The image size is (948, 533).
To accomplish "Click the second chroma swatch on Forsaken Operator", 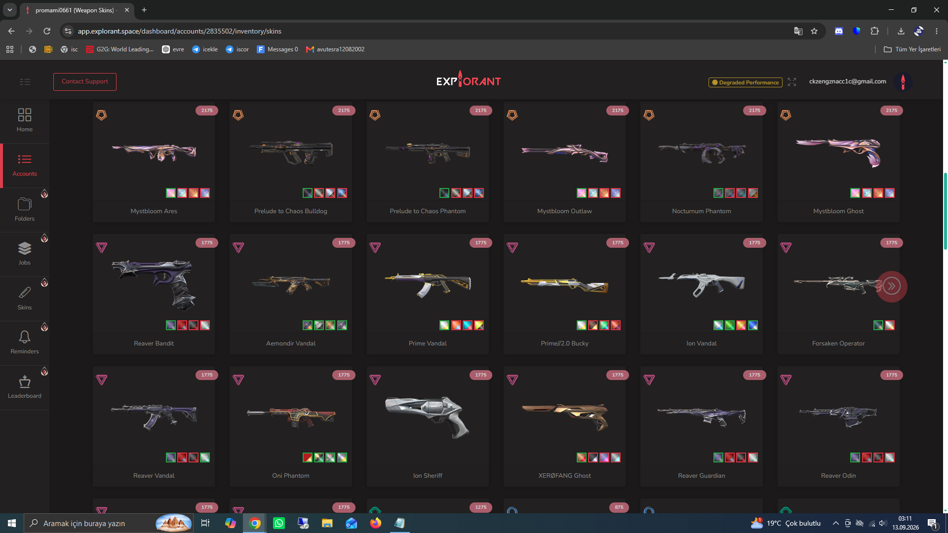I will tap(890, 325).
